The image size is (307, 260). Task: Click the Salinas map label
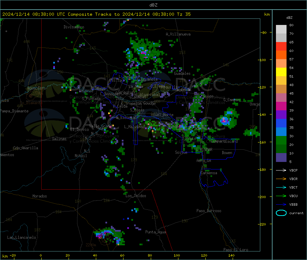pyautogui.click(x=59, y=139)
